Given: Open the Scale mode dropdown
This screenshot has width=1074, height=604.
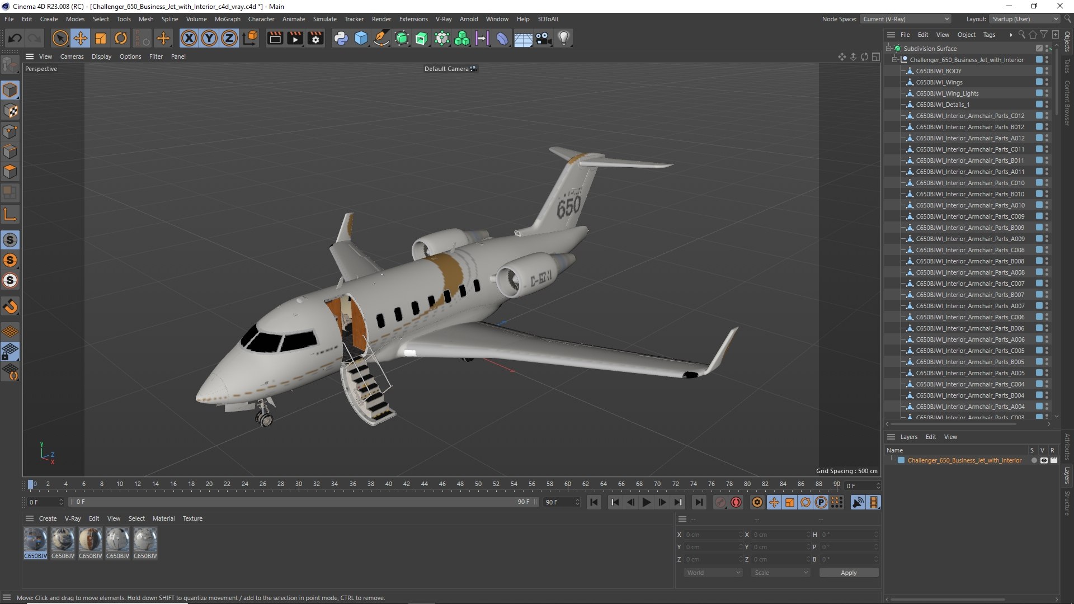Looking at the screenshot, I should tap(781, 573).
